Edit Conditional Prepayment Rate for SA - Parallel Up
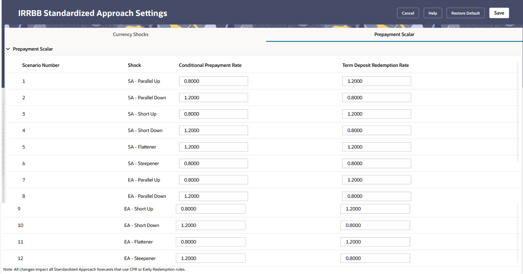The image size is (523, 274). pos(214,81)
